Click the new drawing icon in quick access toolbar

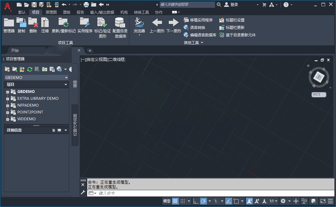[19, 5]
